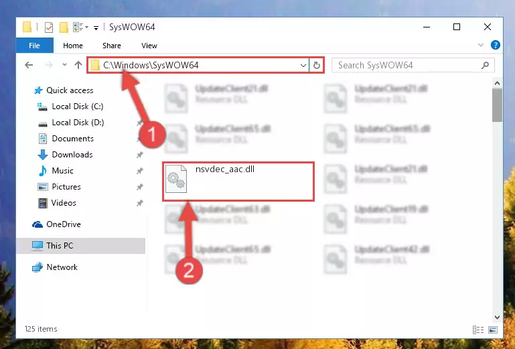Click the address bar path C:\Windows\SysWOW64
This screenshot has width=515, height=349.
tap(151, 65)
